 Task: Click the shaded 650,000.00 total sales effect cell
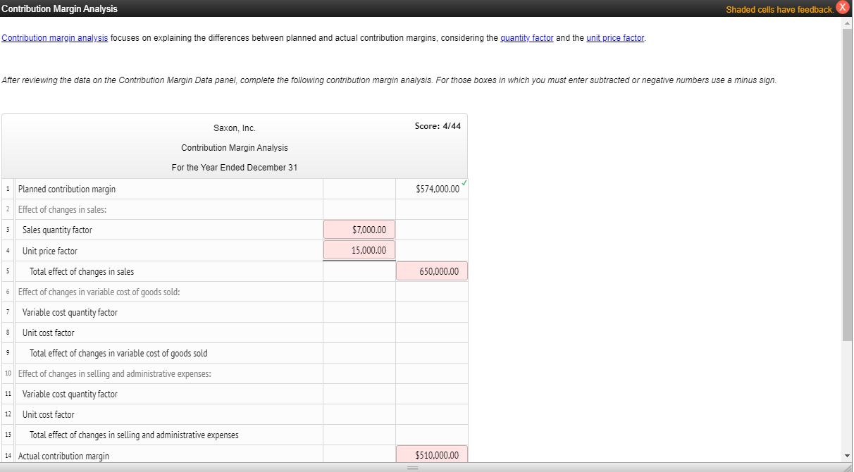[x=431, y=271]
